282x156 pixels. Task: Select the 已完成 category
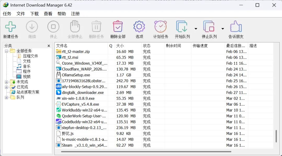tap(22, 87)
